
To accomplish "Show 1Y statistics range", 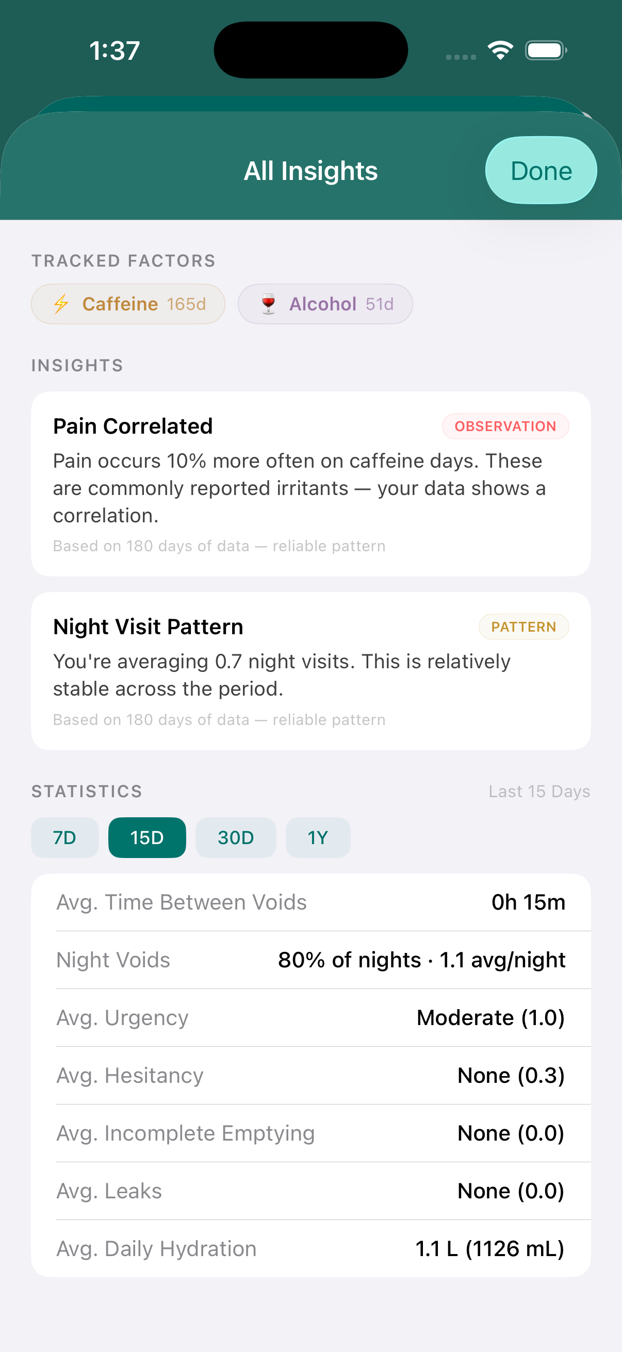I will (318, 837).
